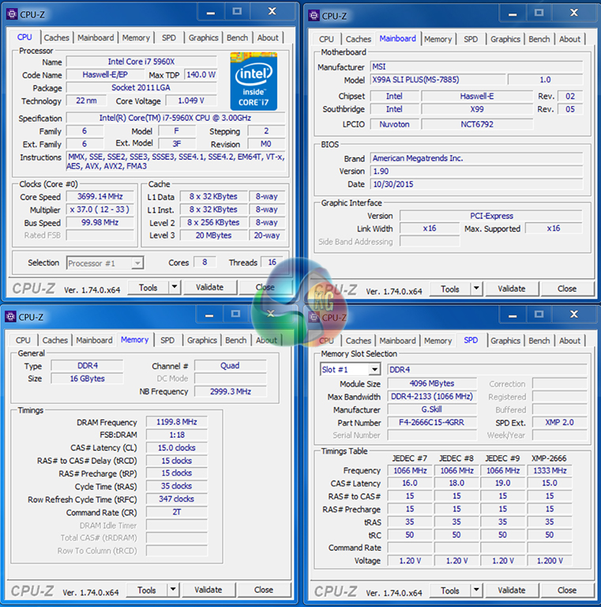Open Memory tab in the SPD window
This screenshot has height=607, width=601.
tap(438, 341)
